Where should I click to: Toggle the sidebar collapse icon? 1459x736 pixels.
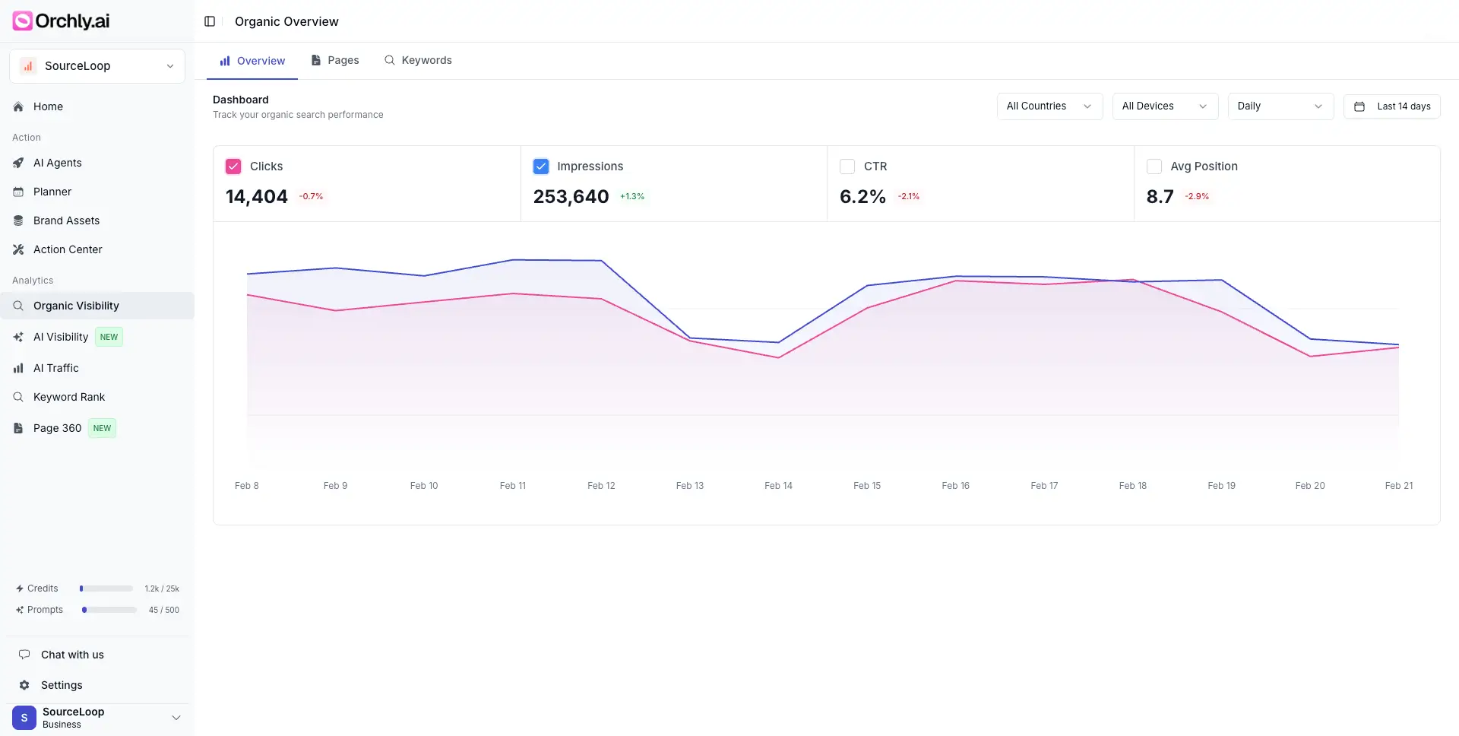click(x=210, y=21)
